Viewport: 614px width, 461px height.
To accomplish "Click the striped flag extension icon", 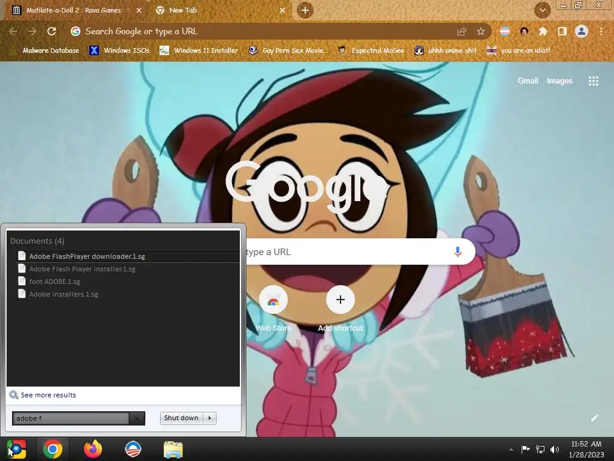I will 505,31.
